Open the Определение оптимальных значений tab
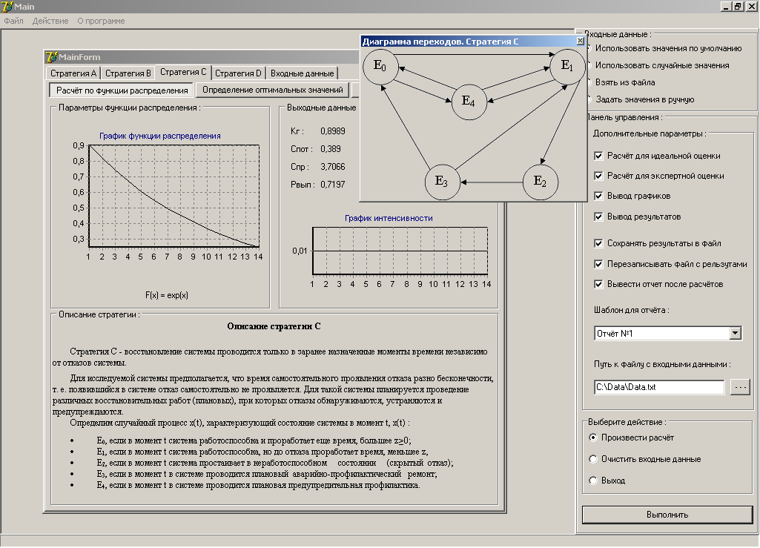The height and width of the screenshot is (548, 760). (x=273, y=90)
